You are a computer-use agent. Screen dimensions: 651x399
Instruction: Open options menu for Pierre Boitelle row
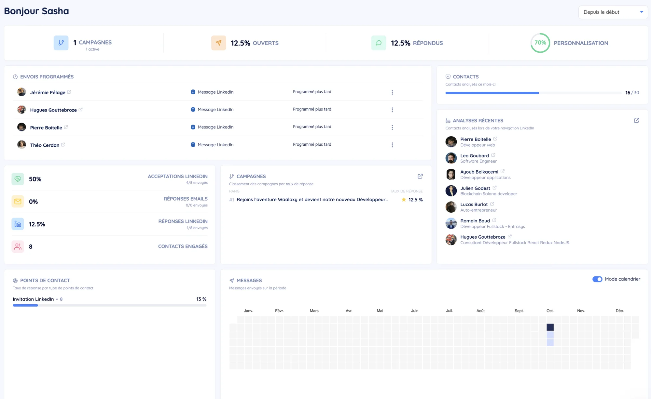392,127
